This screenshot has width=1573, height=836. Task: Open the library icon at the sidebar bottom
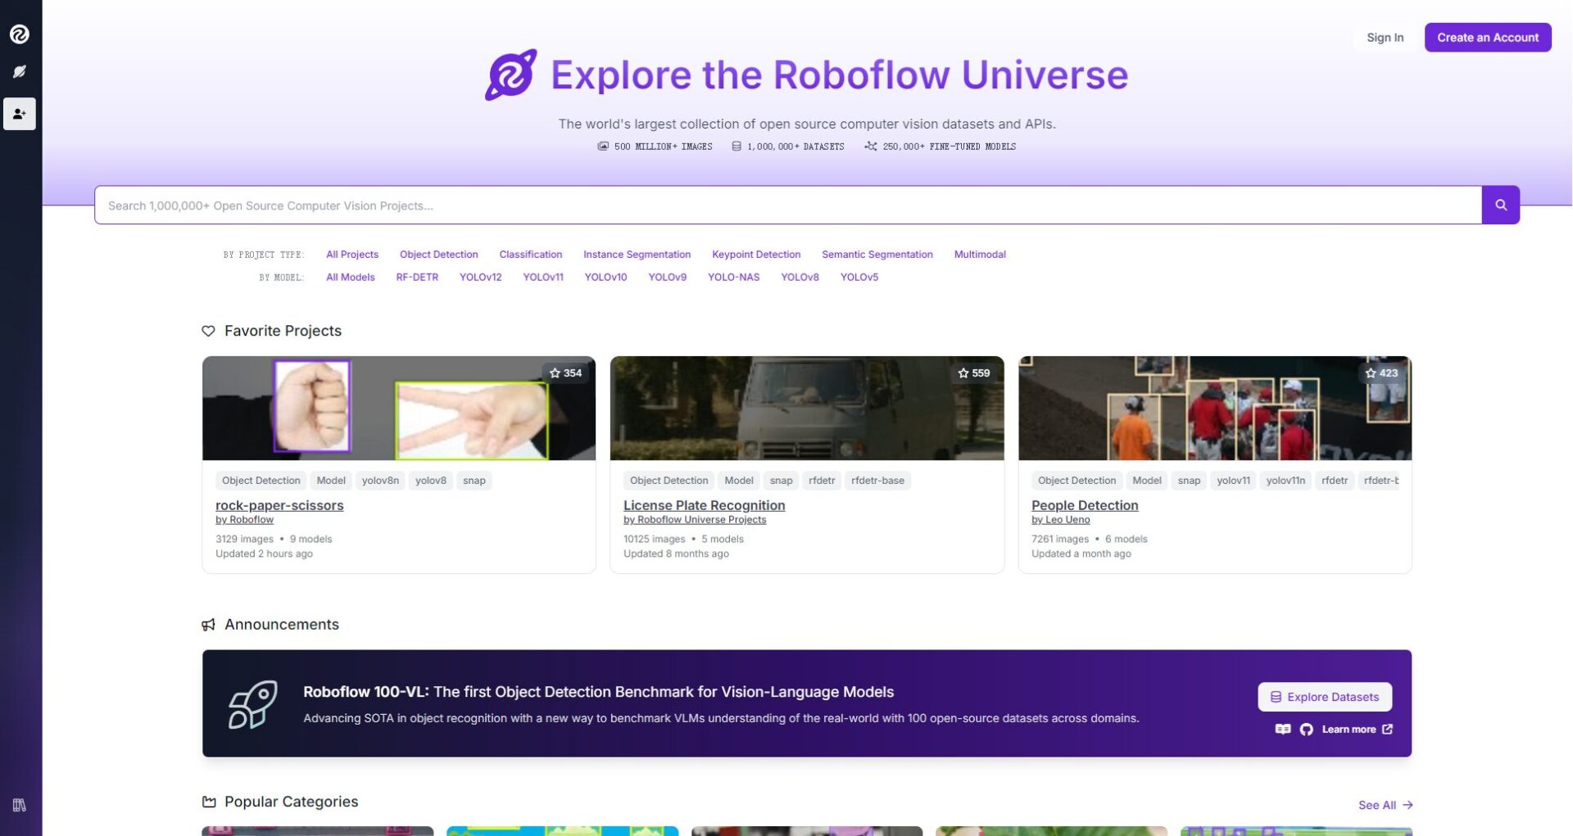[x=18, y=804]
